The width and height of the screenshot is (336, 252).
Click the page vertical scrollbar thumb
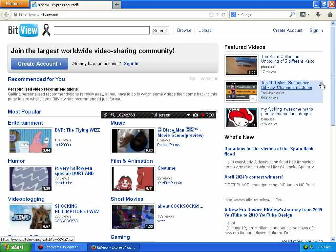tap(333, 75)
